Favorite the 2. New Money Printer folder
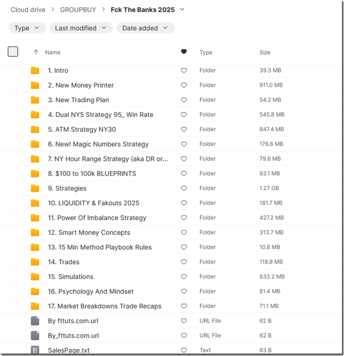This screenshot has height=356, width=344. coord(184,85)
